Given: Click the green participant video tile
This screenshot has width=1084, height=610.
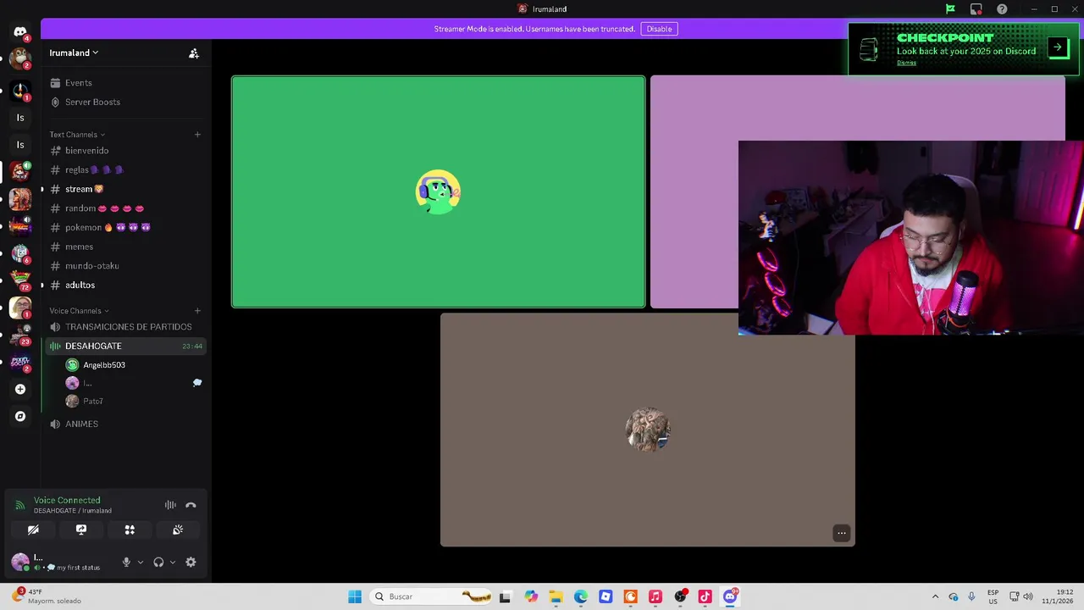Looking at the screenshot, I should (438, 191).
